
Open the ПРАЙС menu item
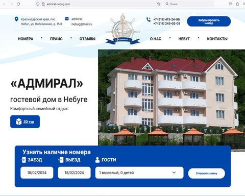(x=56, y=39)
